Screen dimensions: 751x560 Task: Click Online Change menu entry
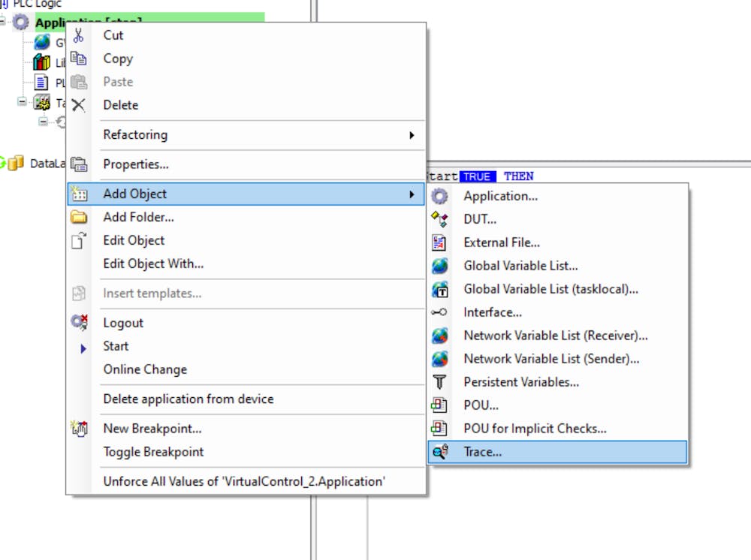[x=145, y=369]
